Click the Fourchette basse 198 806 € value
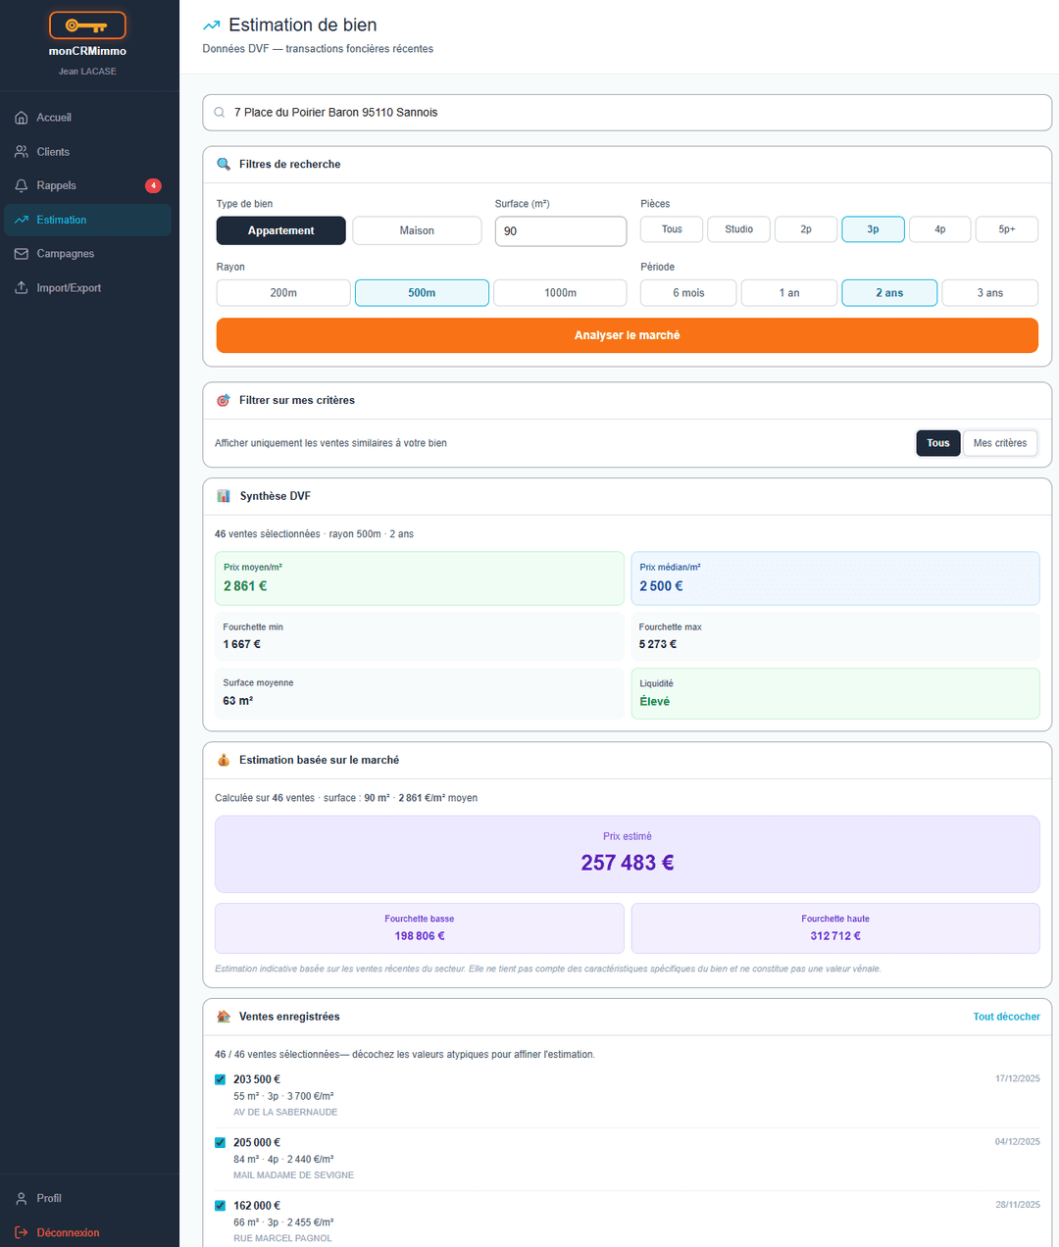 pyautogui.click(x=420, y=936)
